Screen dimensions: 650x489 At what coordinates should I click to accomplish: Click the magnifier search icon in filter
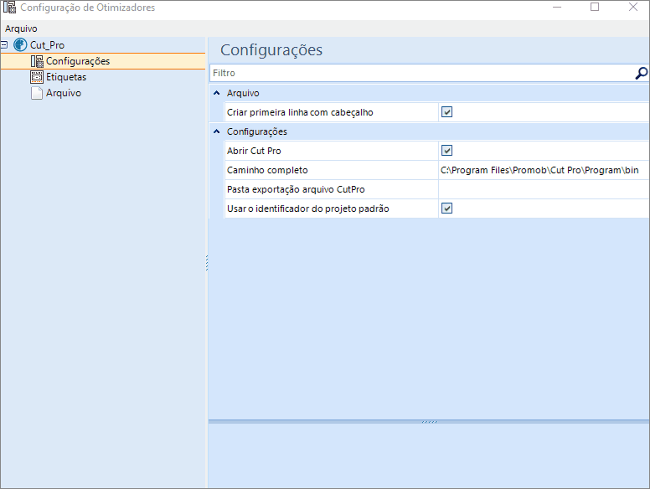[x=641, y=74]
